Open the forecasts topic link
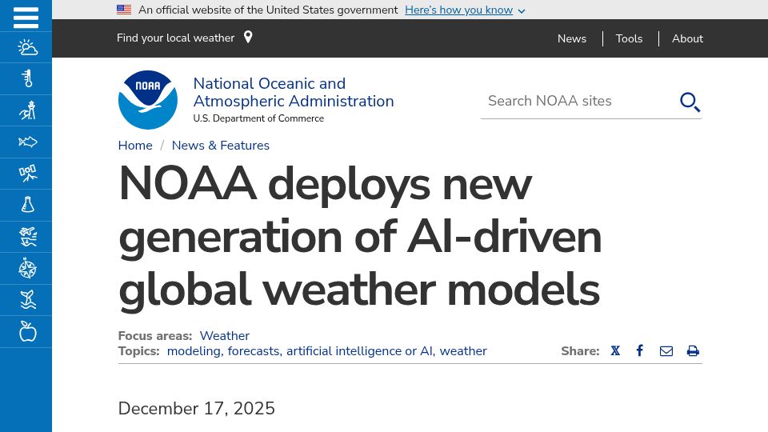This screenshot has height=432, width=768. coord(254,351)
